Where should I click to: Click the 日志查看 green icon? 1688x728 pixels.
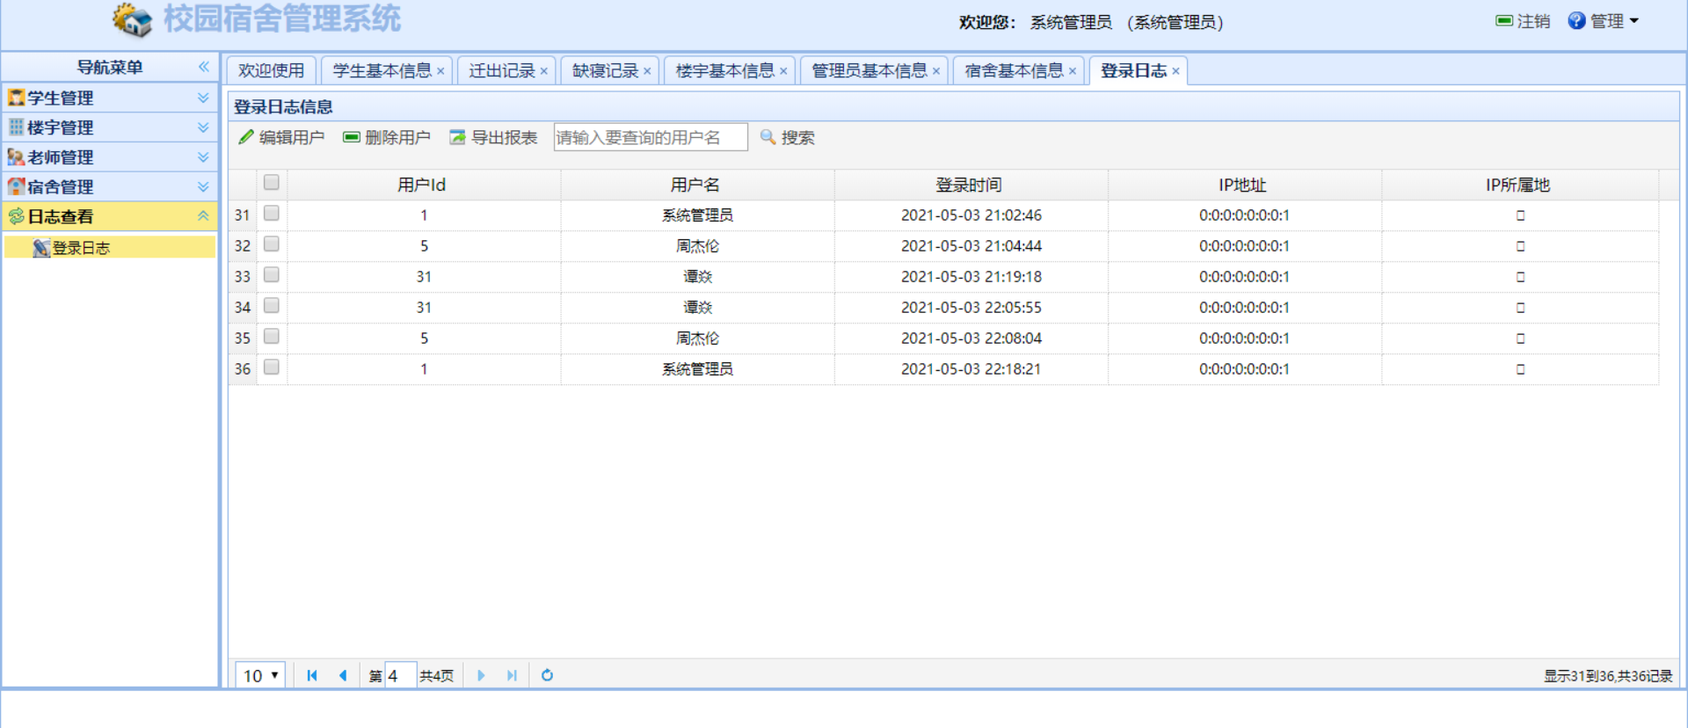(x=16, y=216)
